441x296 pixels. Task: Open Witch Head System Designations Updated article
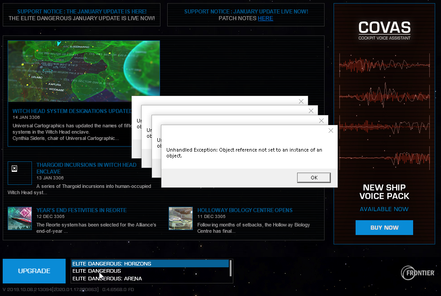tap(72, 111)
